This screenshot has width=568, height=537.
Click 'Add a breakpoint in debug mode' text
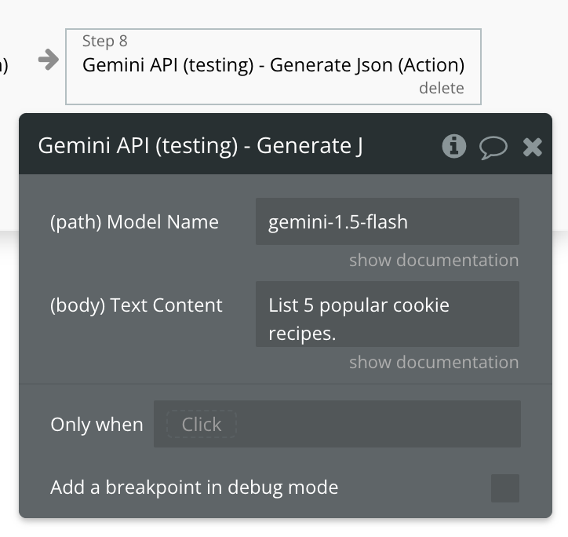tap(194, 488)
